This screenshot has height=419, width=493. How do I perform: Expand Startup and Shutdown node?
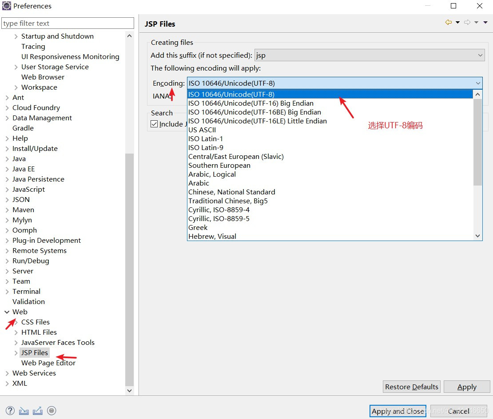16,36
